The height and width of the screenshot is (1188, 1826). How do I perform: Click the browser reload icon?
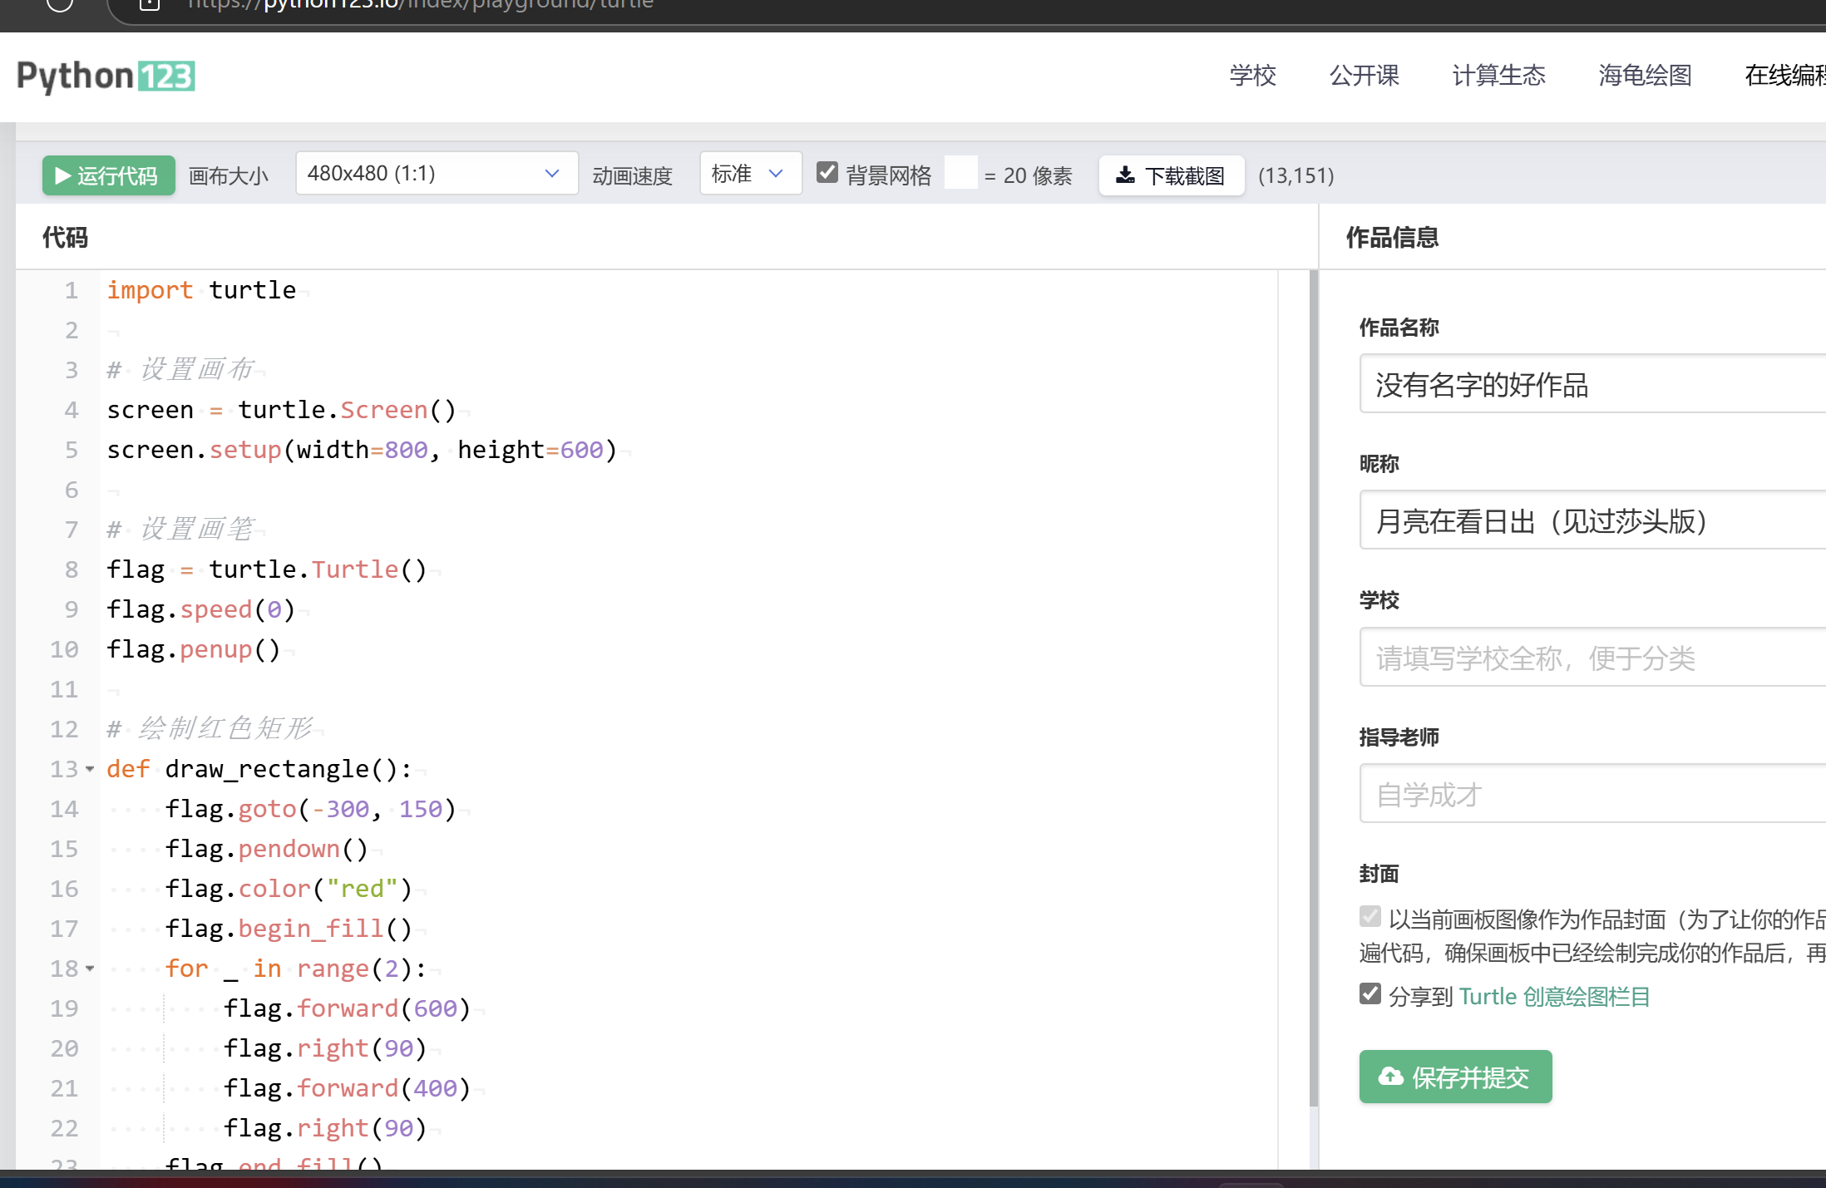coord(59,3)
